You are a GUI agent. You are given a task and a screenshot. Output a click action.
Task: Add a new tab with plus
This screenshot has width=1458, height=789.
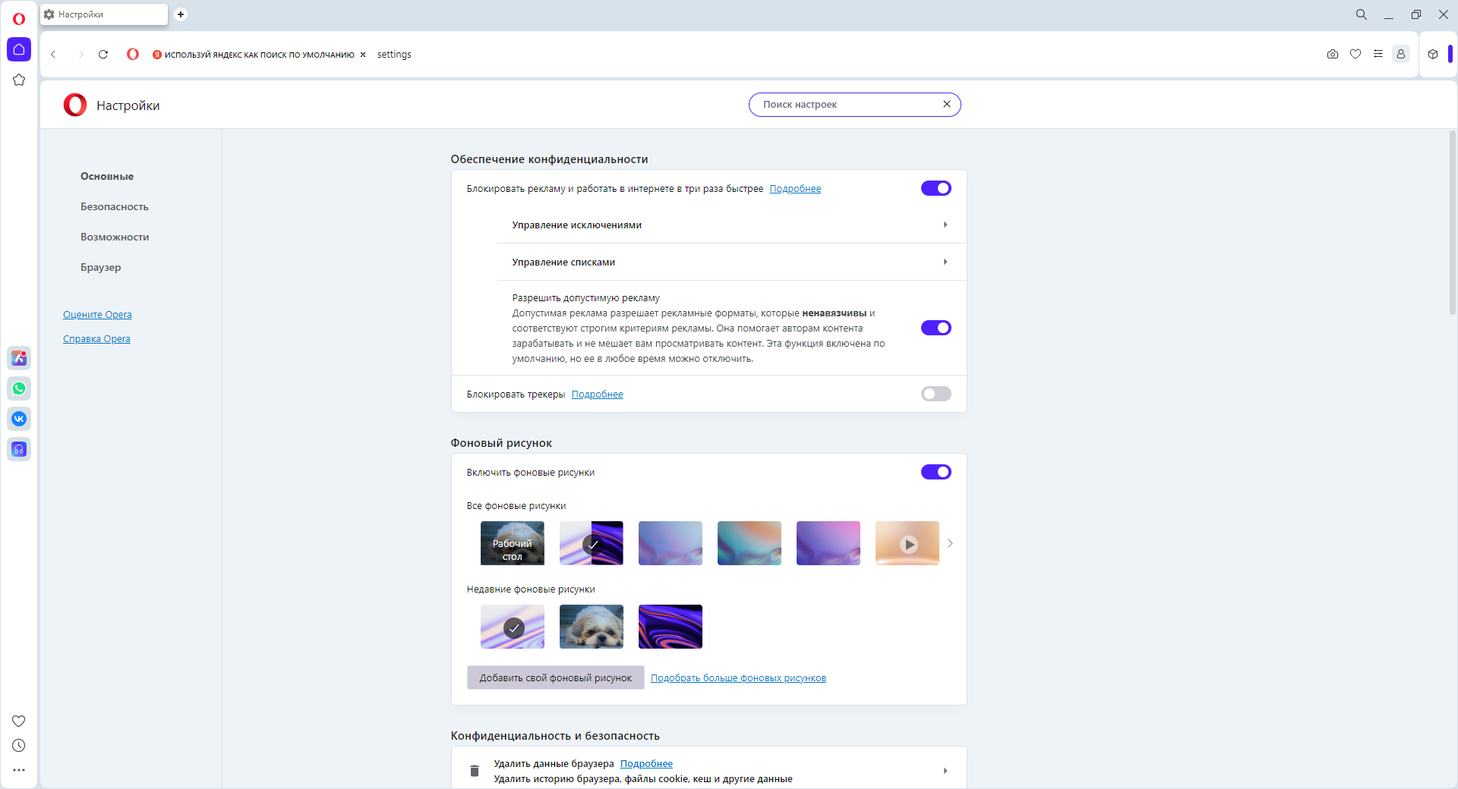181,14
